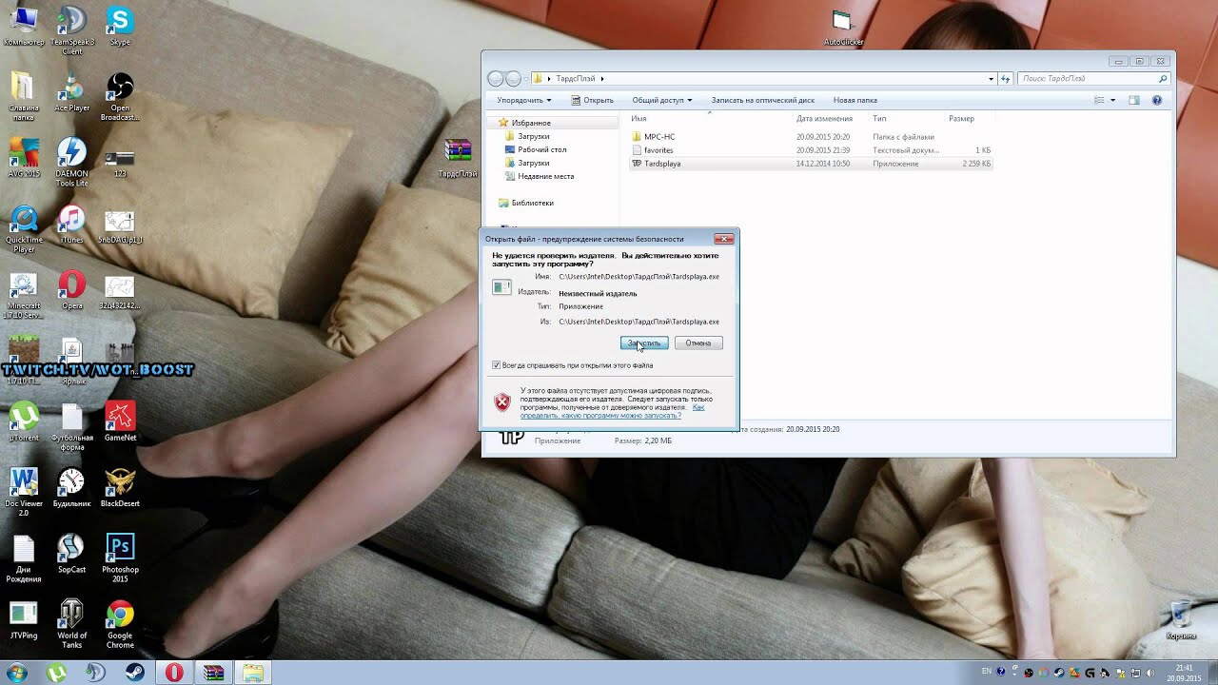Screen dimensions: 1218x685
Task: Click Запустить button in security dialog
Action: [644, 342]
